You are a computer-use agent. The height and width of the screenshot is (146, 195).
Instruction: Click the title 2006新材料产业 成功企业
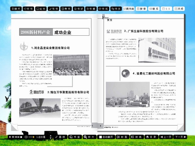click(54, 32)
